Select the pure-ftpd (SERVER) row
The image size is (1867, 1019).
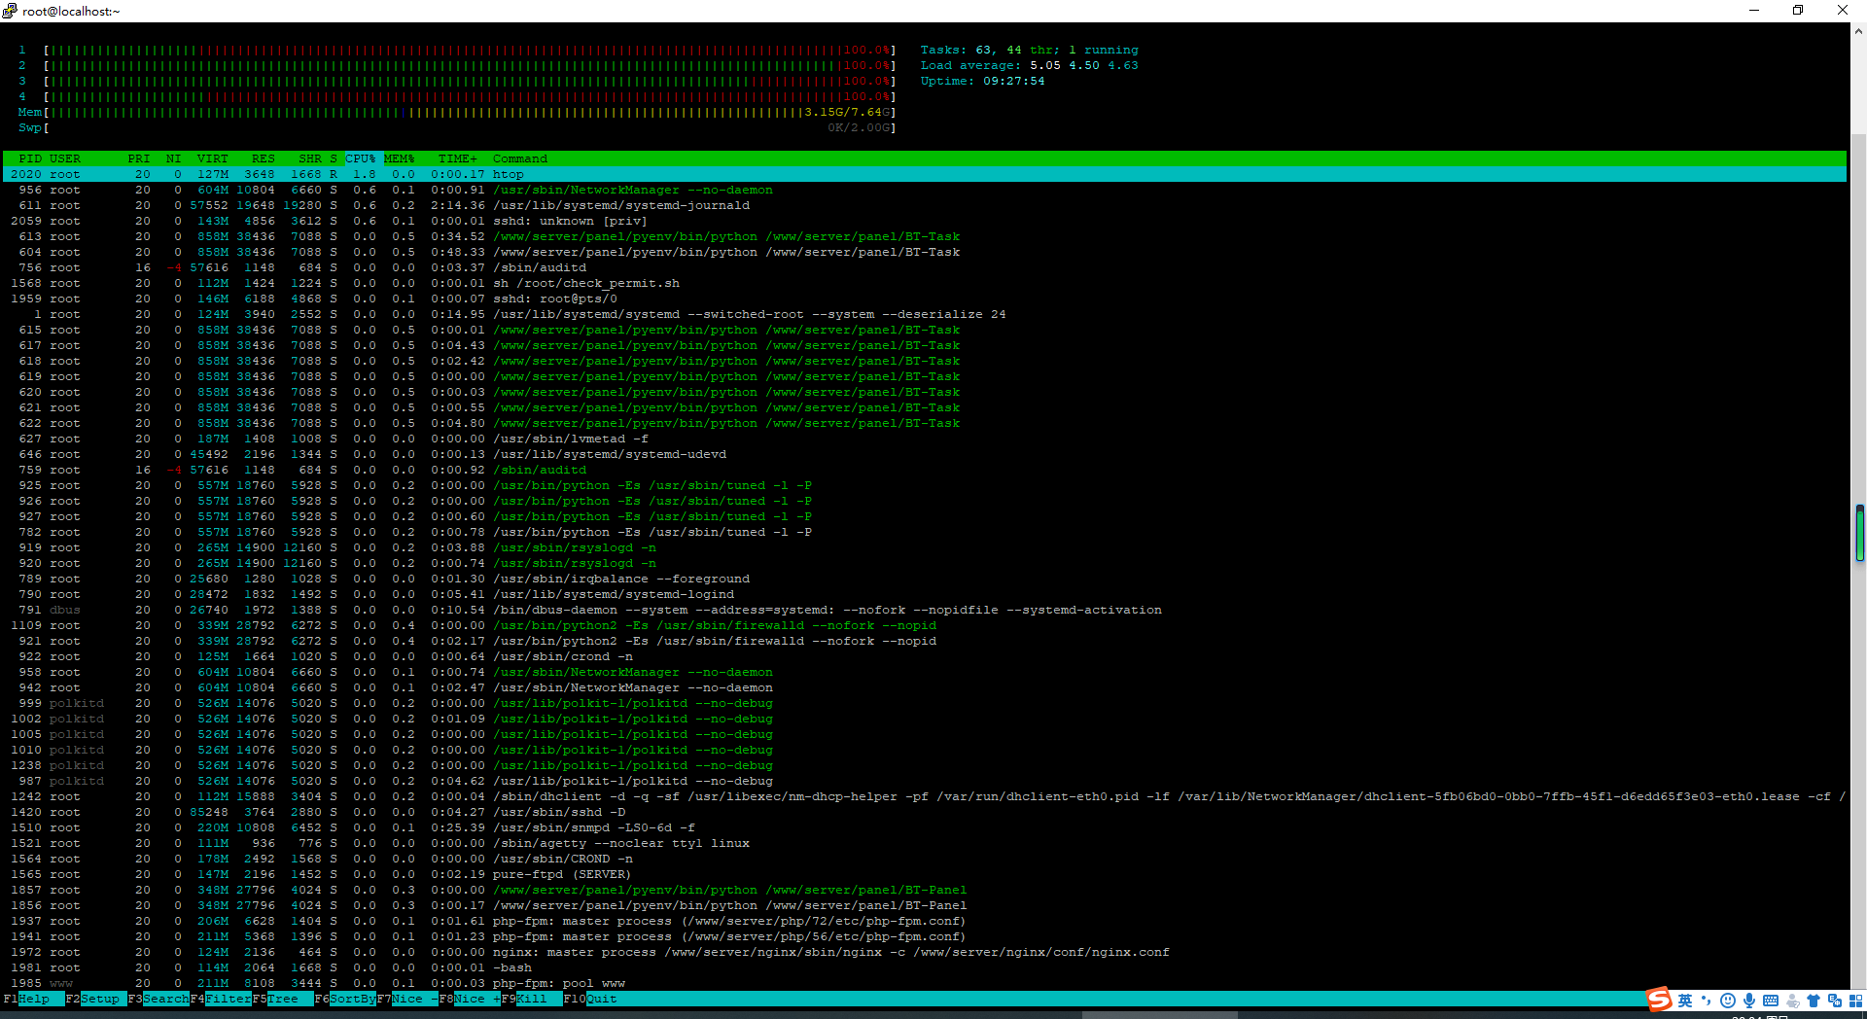(925, 874)
